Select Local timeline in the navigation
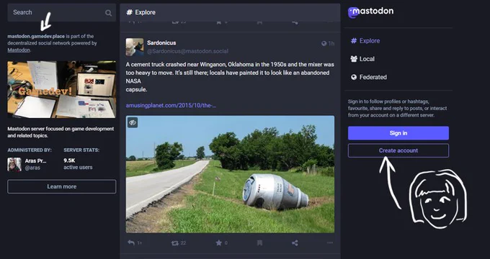The height and width of the screenshot is (259, 490). click(362, 59)
